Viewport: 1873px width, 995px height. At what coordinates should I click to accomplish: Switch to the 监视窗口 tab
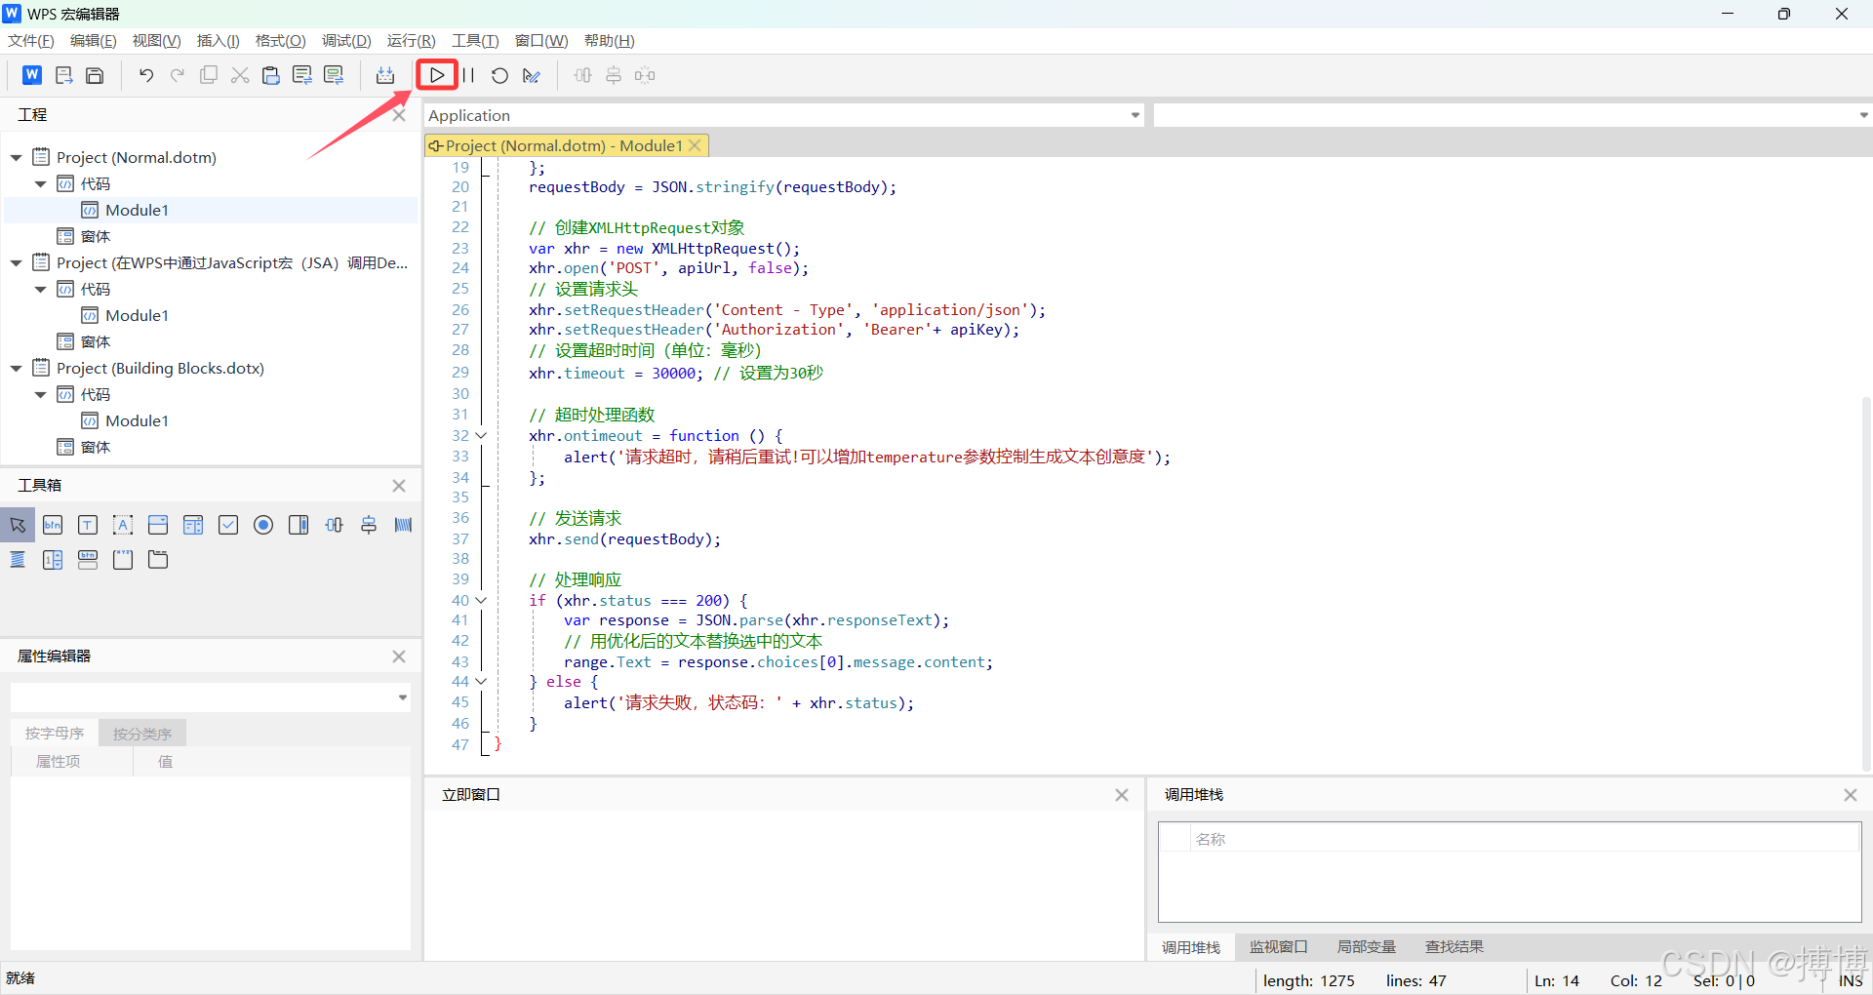(1279, 947)
